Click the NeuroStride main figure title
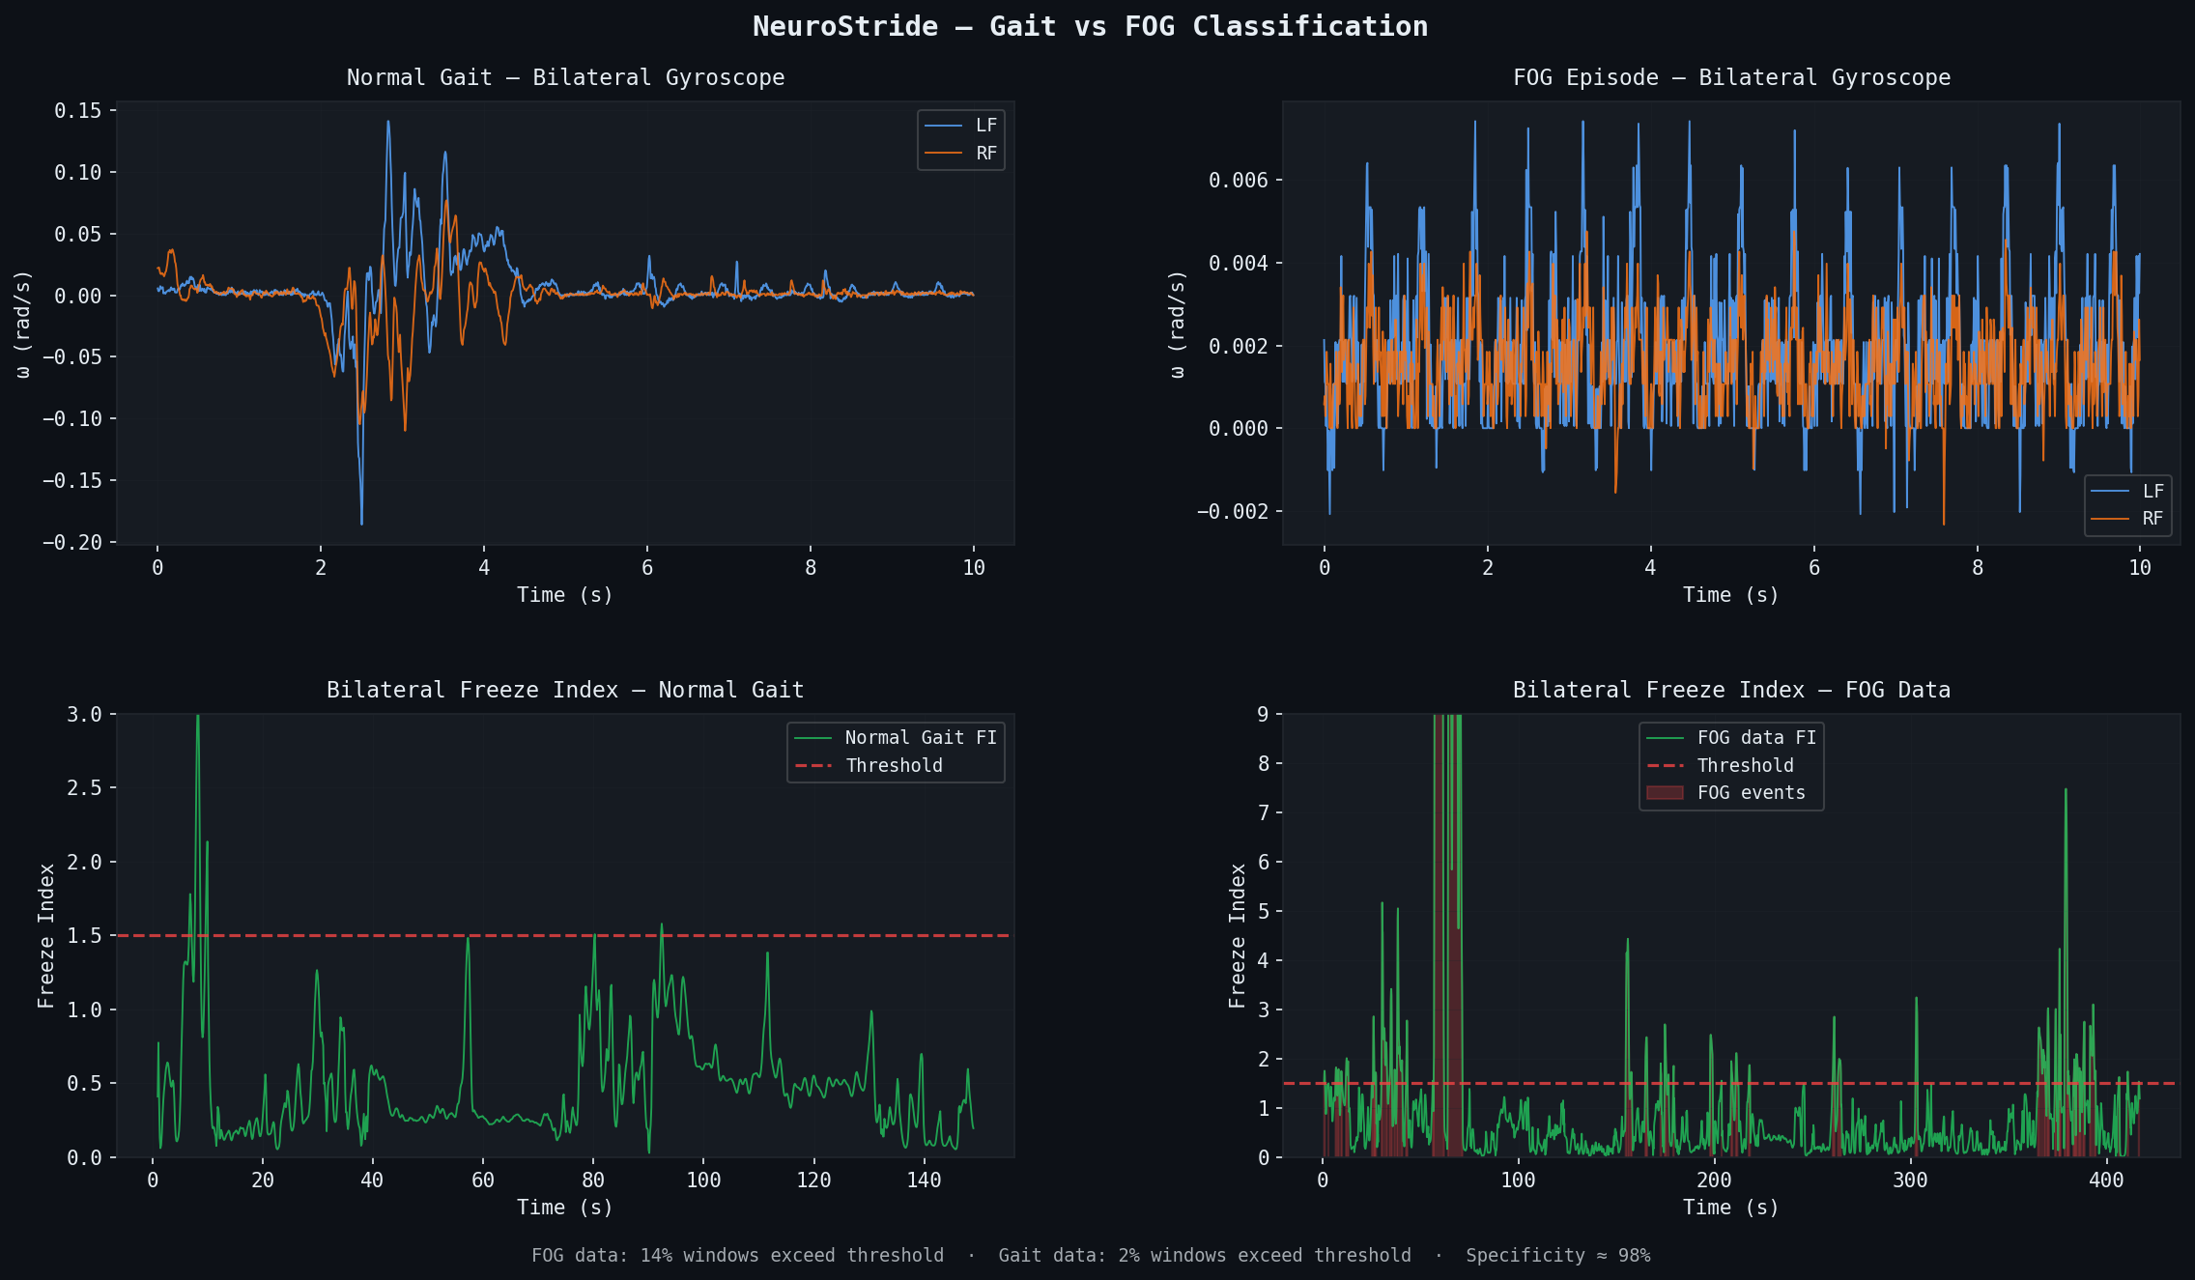2195x1280 pixels. 1090,27
